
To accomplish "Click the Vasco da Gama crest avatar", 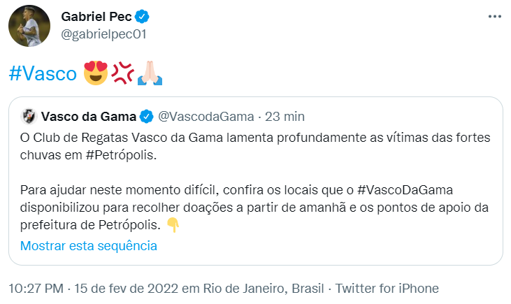I will 29,115.
